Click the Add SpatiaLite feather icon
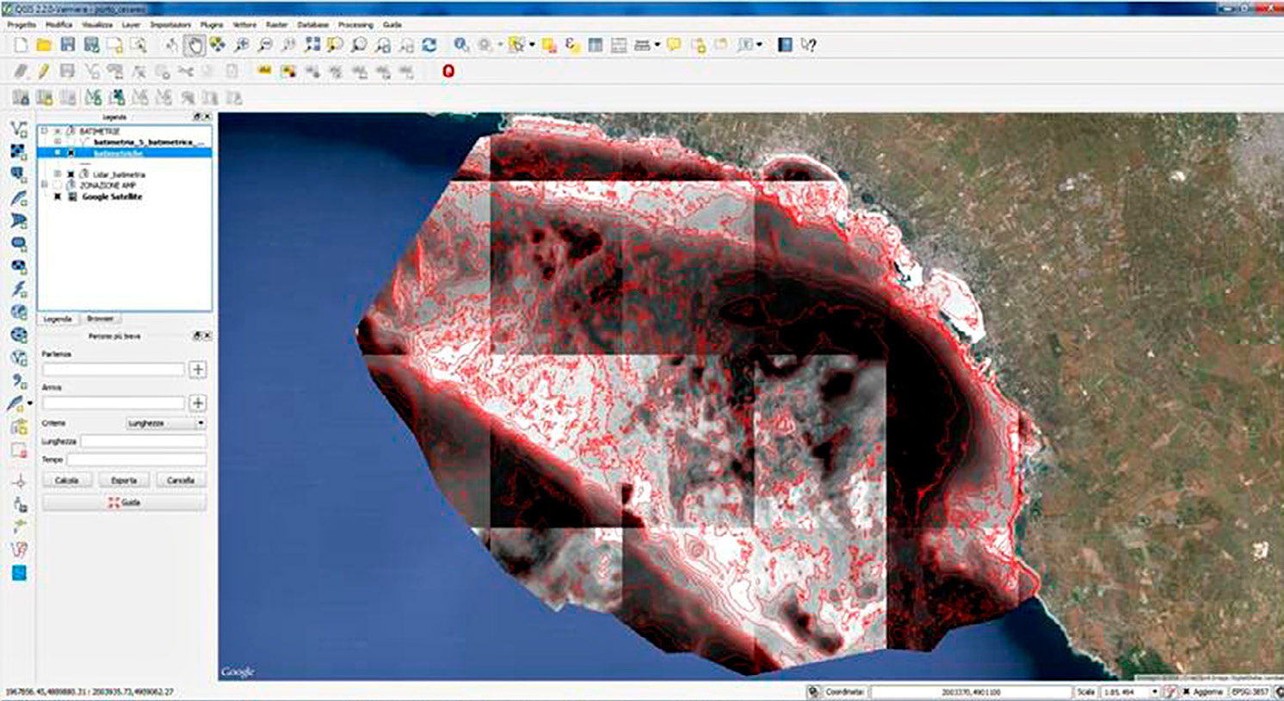1284x701 pixels. 19,198
